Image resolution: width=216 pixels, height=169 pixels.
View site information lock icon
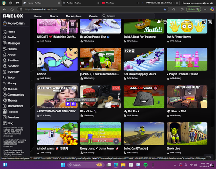(21, 9)
